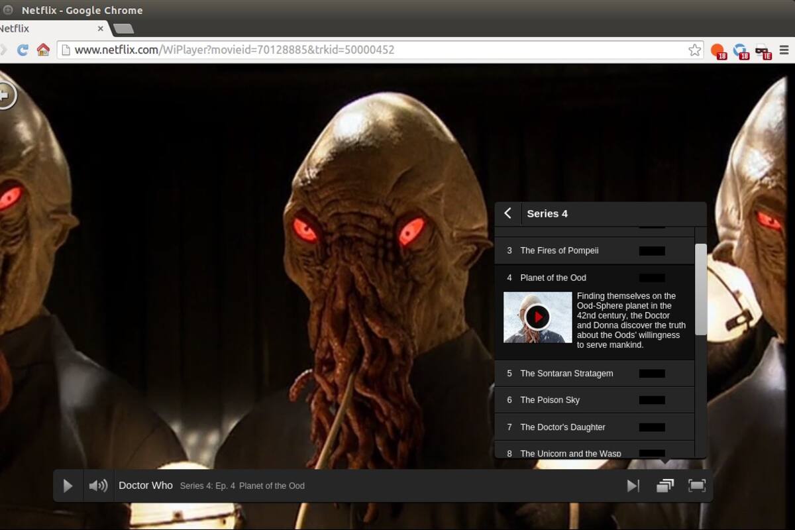Select episode 4 Planet of the Ood title

coord(553,278)
